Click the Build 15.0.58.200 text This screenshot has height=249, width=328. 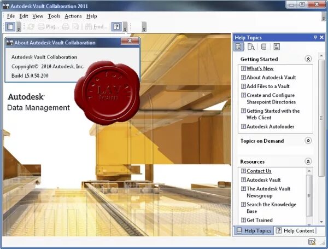tap(30, 76)
